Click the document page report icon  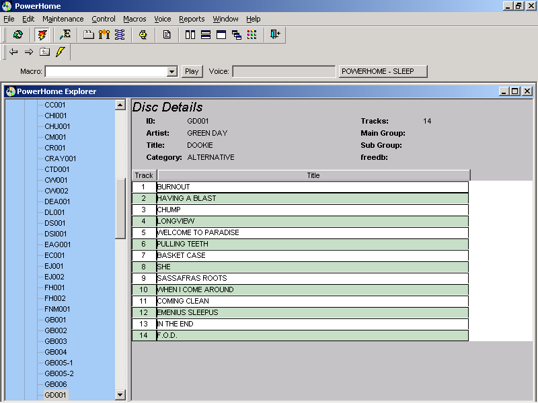coord(167,35)
